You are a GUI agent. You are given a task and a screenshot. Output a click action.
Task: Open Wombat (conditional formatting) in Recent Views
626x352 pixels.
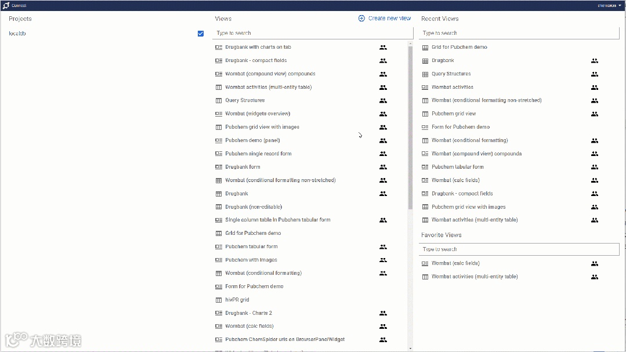469,140
